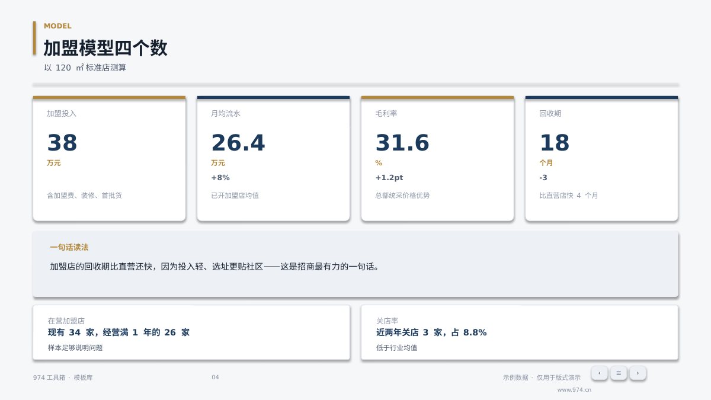The width and height of the screenshot is (711, 400).
Task: Click the % unit under 31.6
Action: [x=379, y=163]
